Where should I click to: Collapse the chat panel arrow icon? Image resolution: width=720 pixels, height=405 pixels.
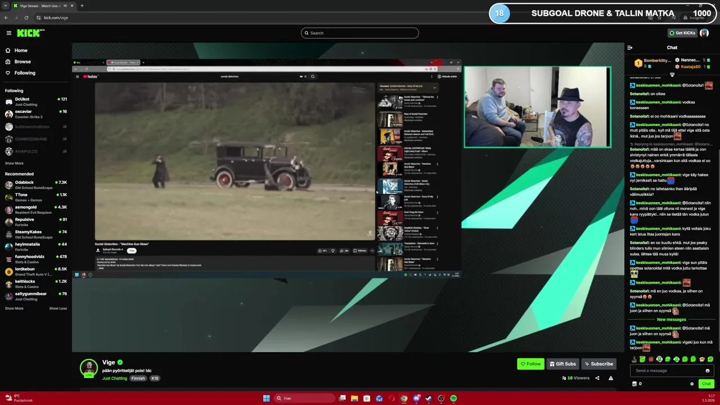tap(629, 48)
